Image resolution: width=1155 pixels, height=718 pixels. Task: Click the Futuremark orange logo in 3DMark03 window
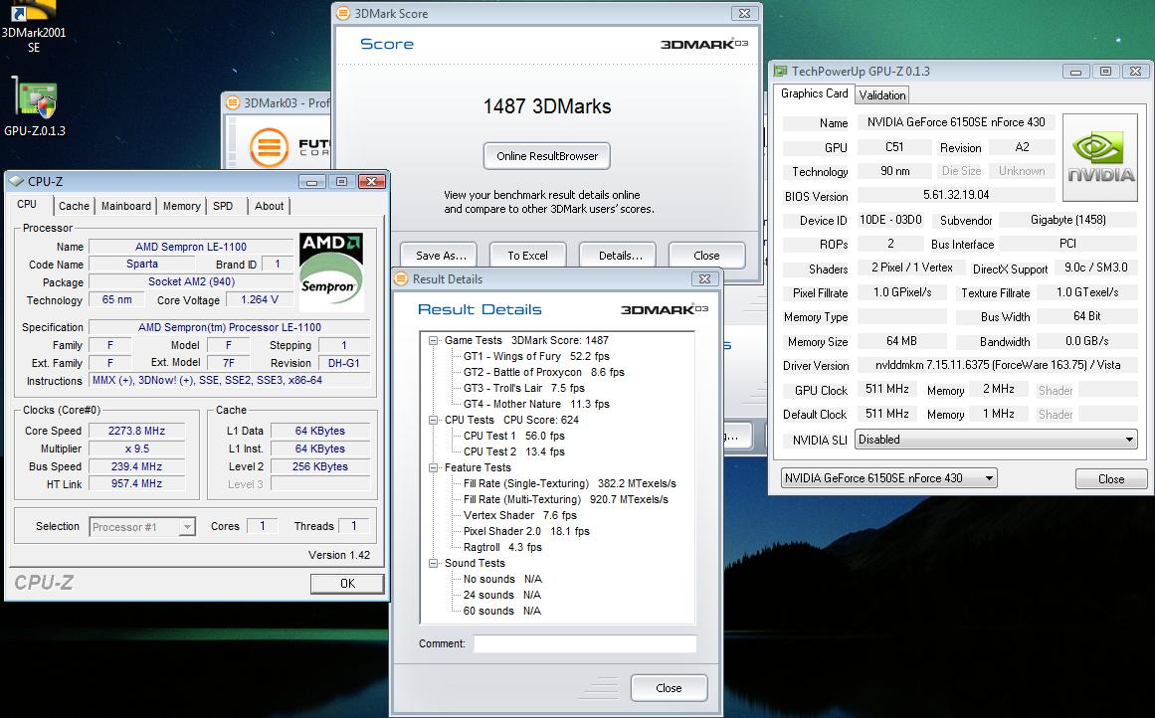click(269, 147)
